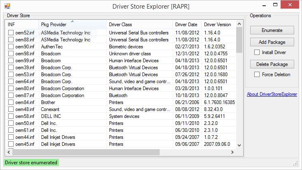Click the Delete Package button
302x170 pixels.
272,64
